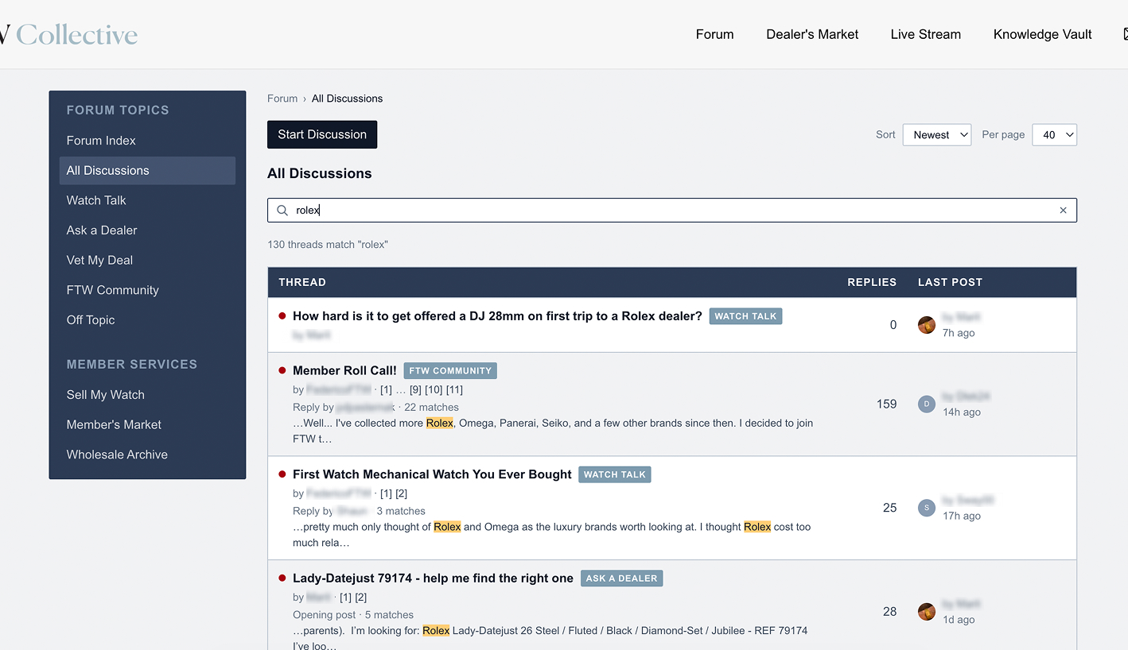Click the 1d ago last post time
Screen dimensions: 1128x650
[x=959, y=620]
